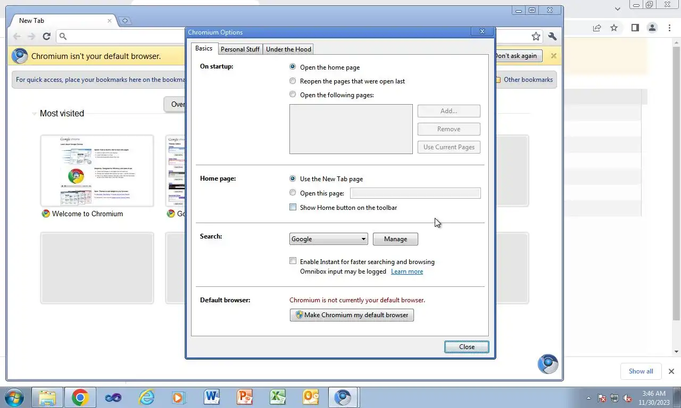
Task: Launch PowerPoint from the taskbar
Action: (x=244, y=397)
